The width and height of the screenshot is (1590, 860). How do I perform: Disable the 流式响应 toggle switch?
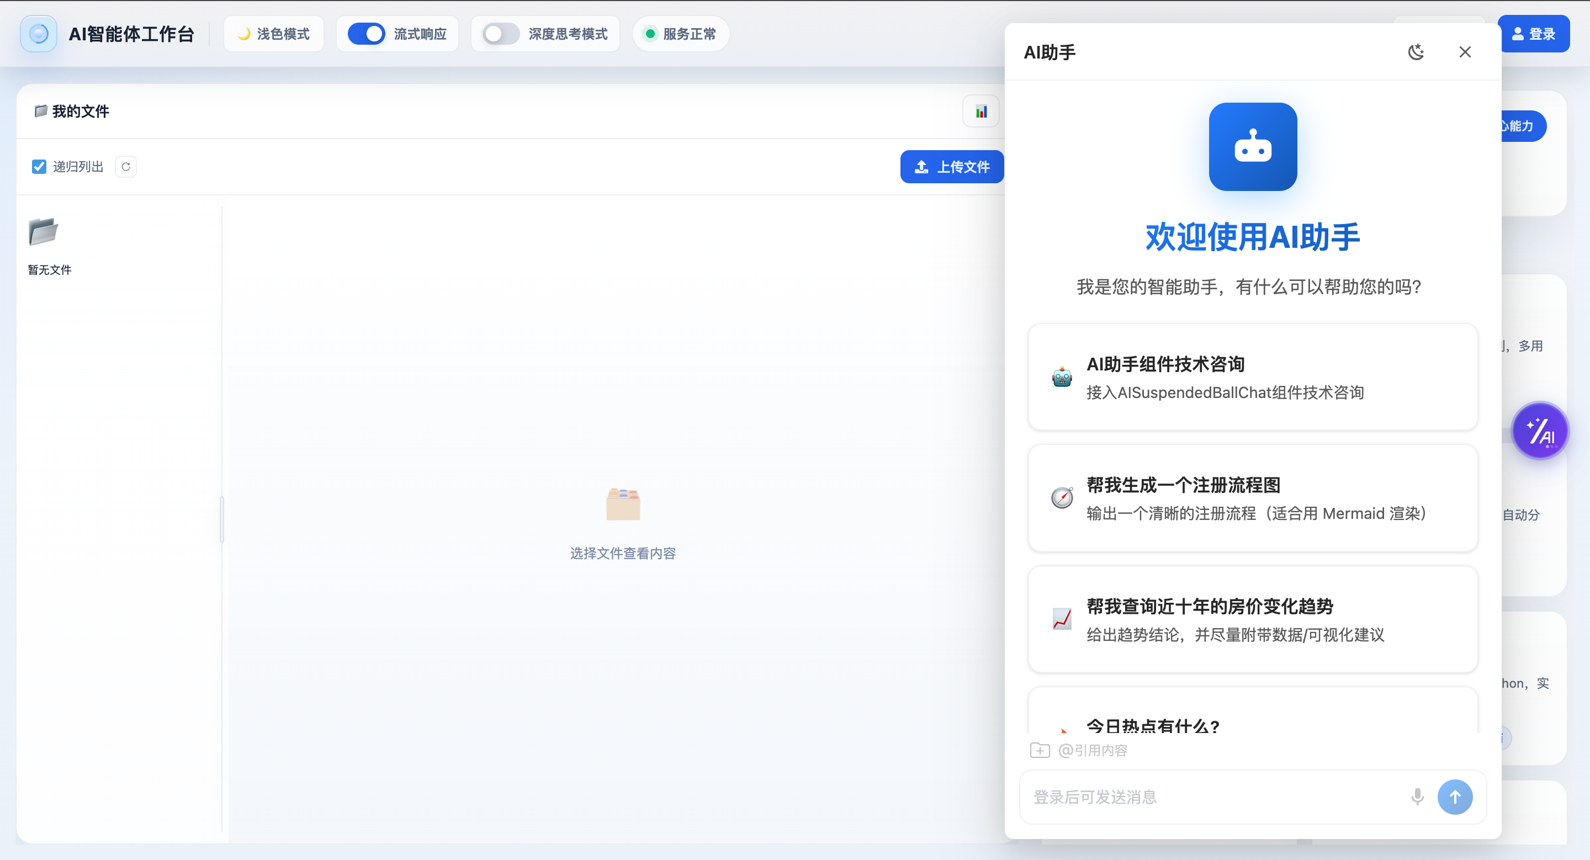366,34
